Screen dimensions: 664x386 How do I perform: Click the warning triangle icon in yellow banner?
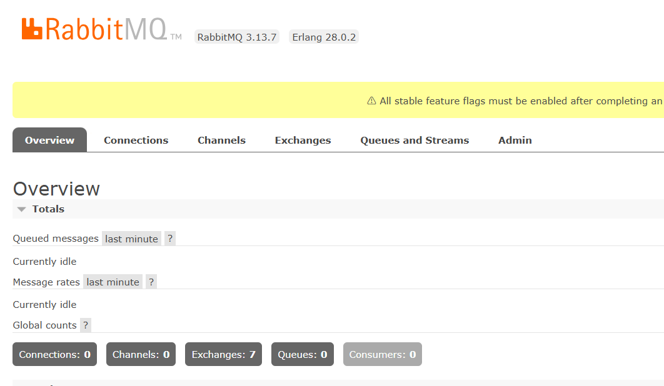pos(371,101)
